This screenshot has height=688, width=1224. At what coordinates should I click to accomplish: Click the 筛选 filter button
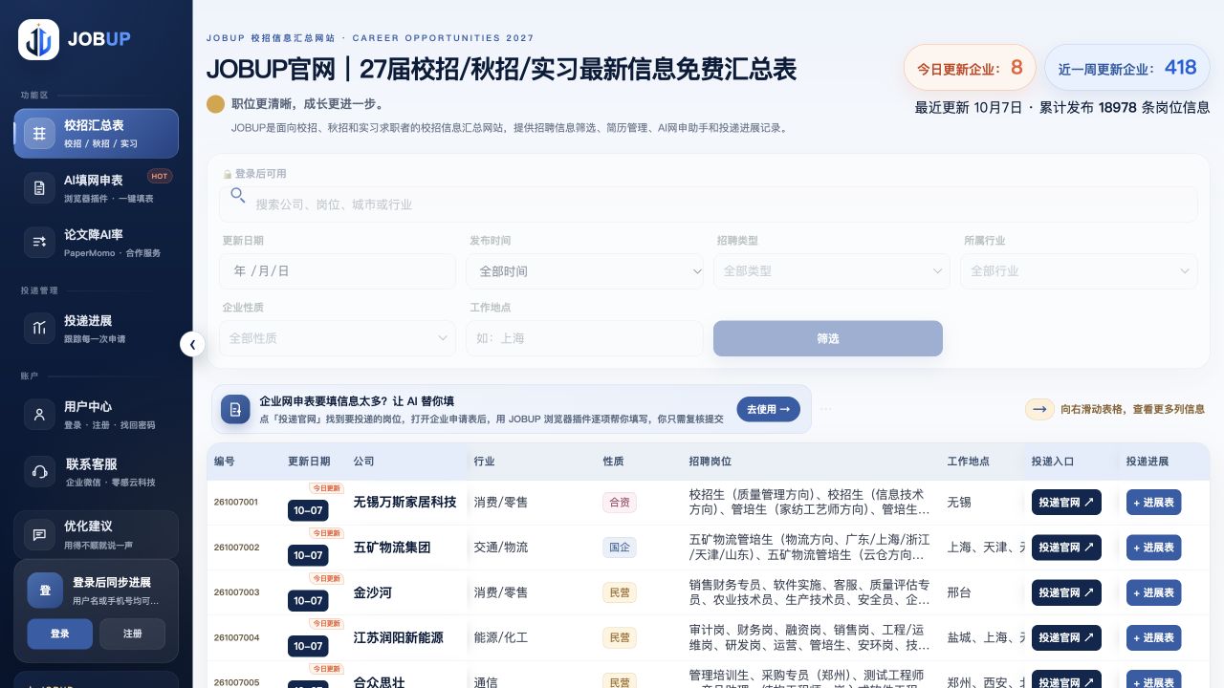pos(828,338)
